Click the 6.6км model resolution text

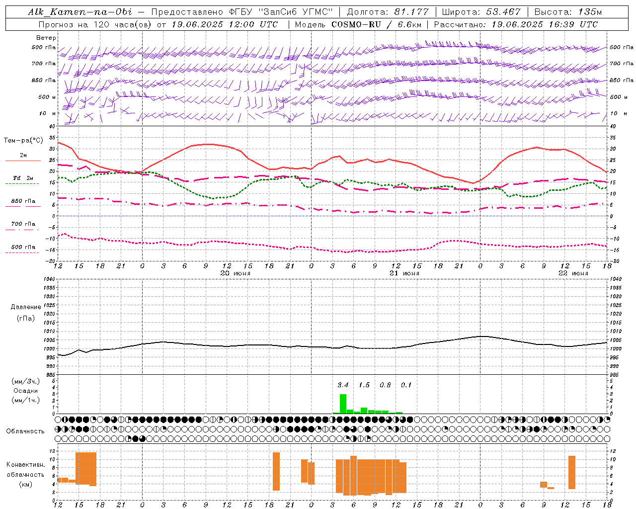[x=409, y=24]
